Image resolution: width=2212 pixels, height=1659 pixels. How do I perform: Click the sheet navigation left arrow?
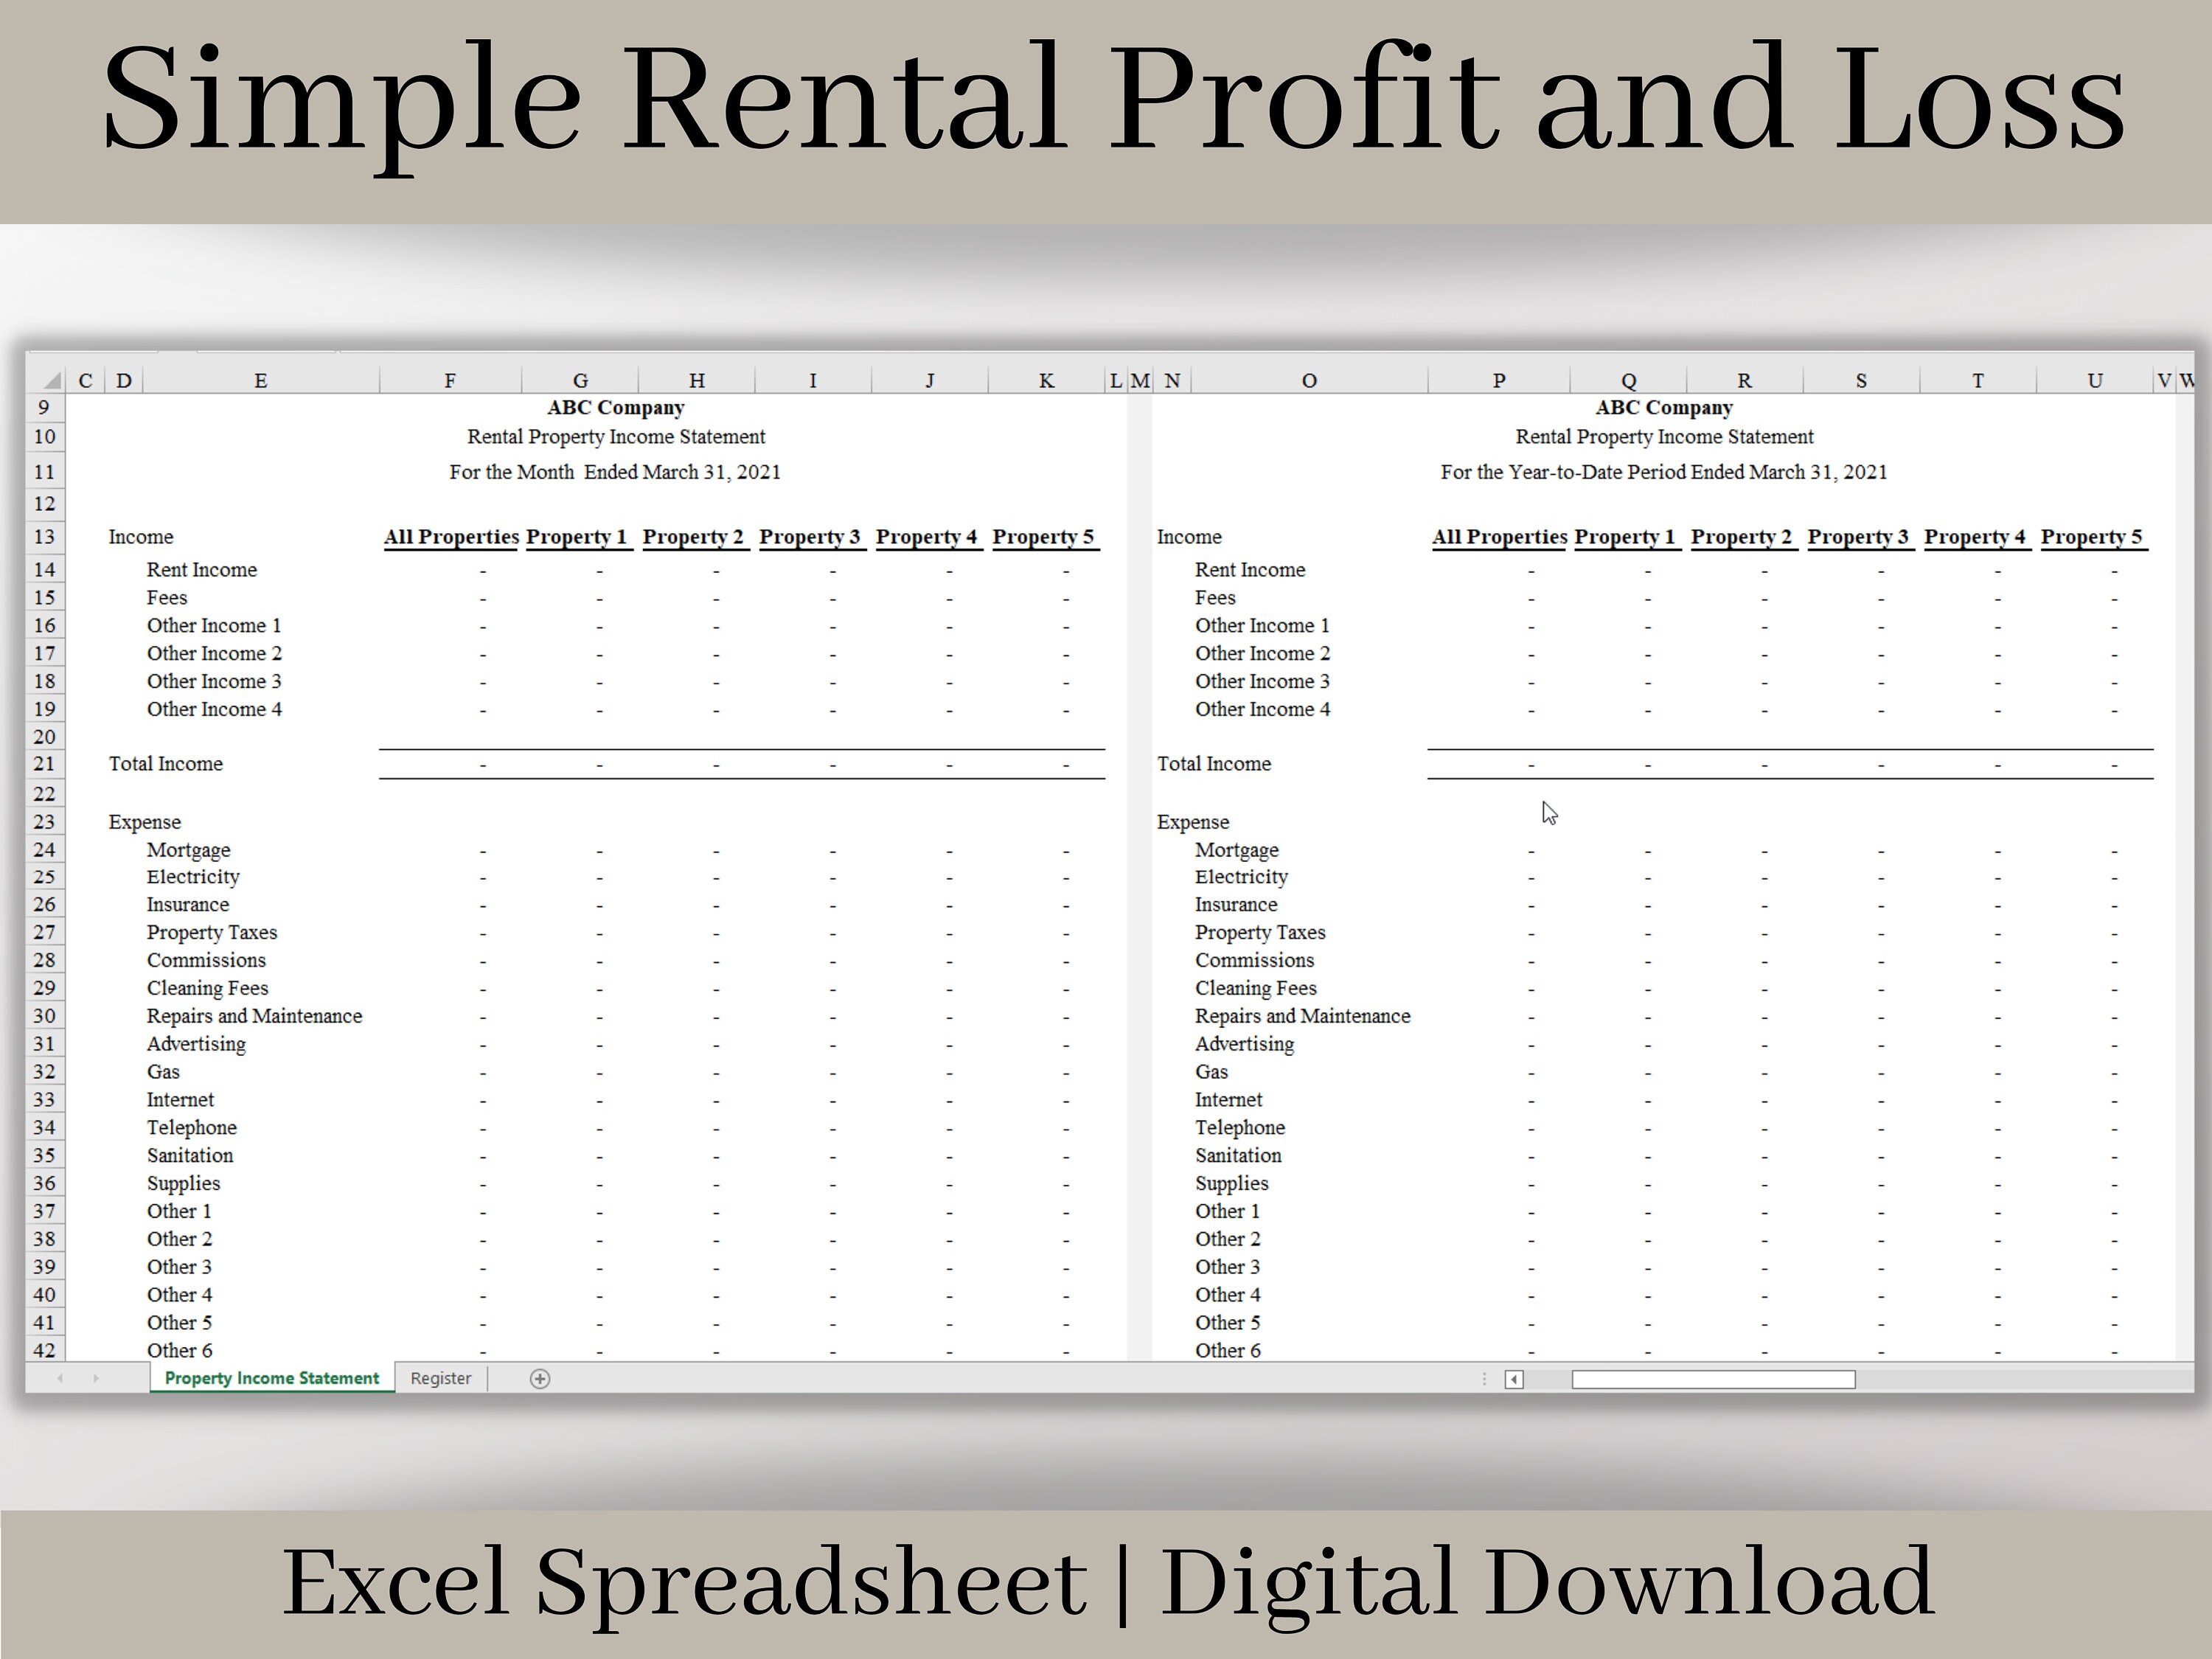click(x=60, y=1379)
